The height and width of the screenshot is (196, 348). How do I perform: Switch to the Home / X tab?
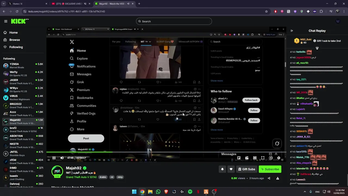coord(27,4)
